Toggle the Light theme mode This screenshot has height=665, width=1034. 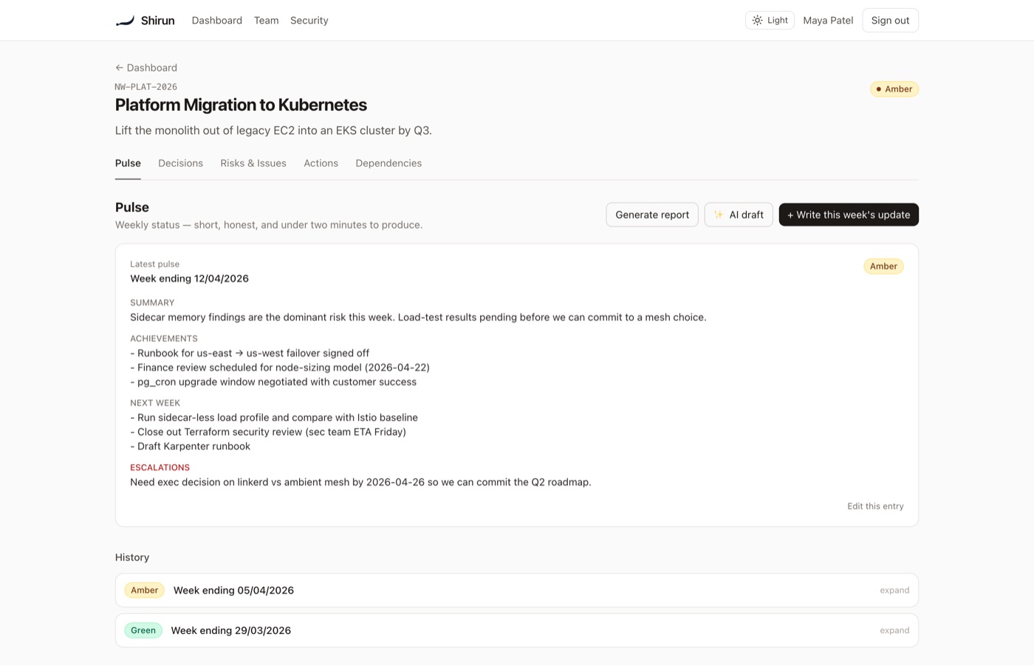(x=770, y=21)
